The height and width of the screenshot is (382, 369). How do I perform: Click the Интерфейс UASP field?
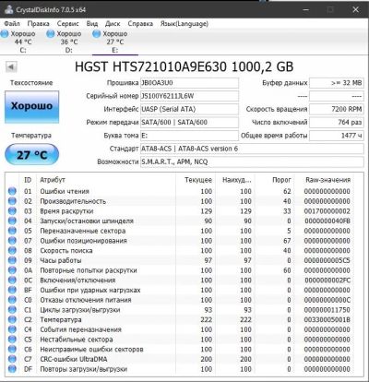pos(189,109)
